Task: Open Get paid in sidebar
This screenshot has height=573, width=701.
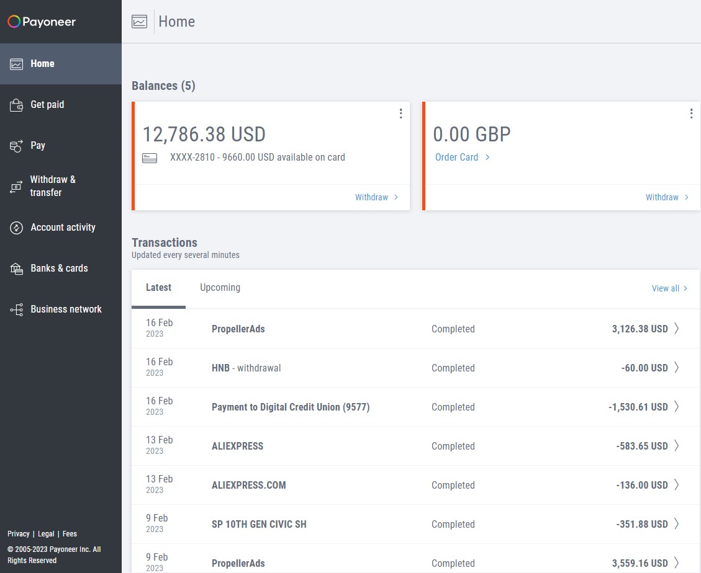Action: (x=61, y=105)
